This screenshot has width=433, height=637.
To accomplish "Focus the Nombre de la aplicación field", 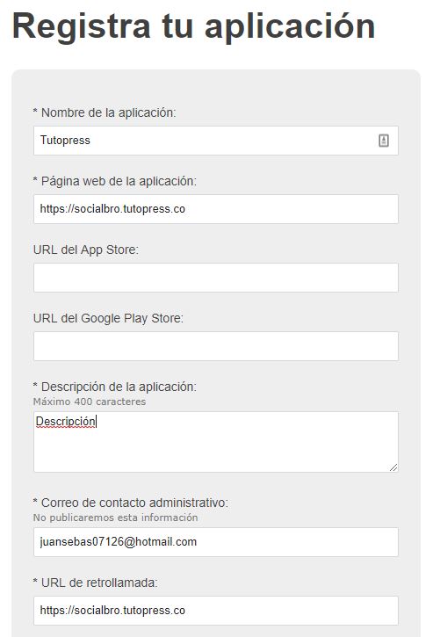I will [x=216, y=141].
